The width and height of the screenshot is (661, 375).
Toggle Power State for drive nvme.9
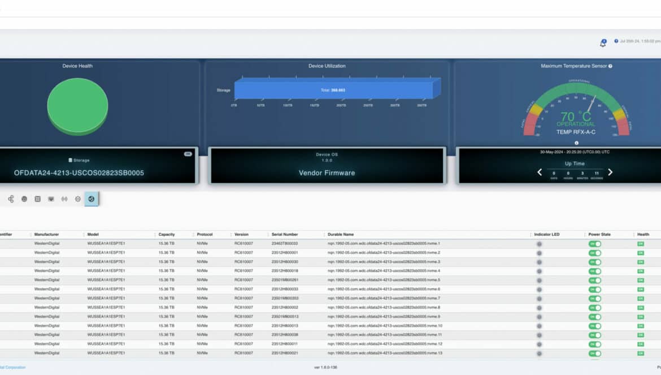coord(595,317)
